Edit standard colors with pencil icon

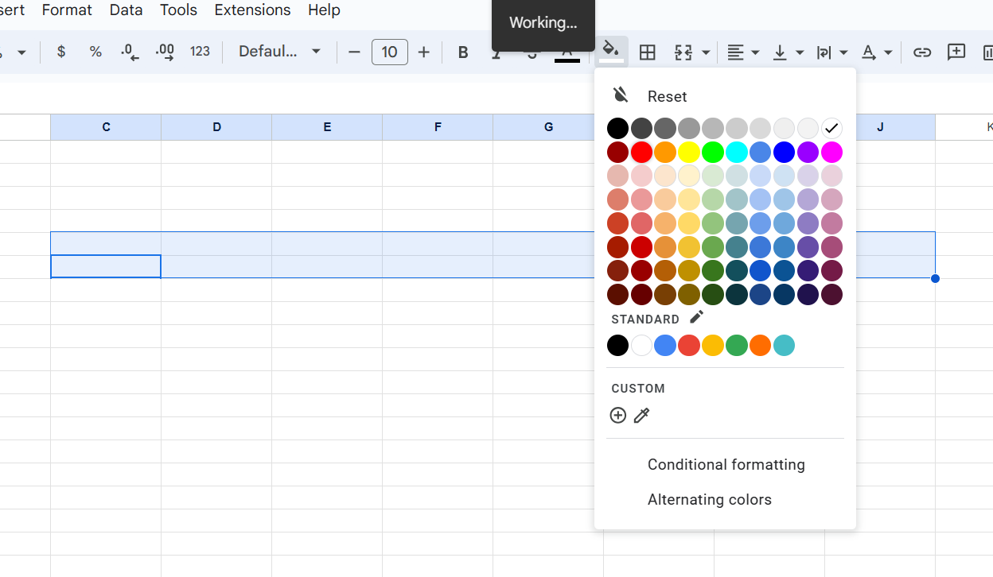[x=696, y=317]
